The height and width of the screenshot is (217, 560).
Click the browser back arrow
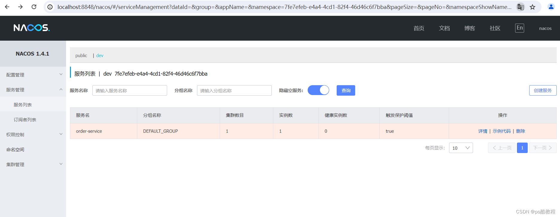click(7, 7)
